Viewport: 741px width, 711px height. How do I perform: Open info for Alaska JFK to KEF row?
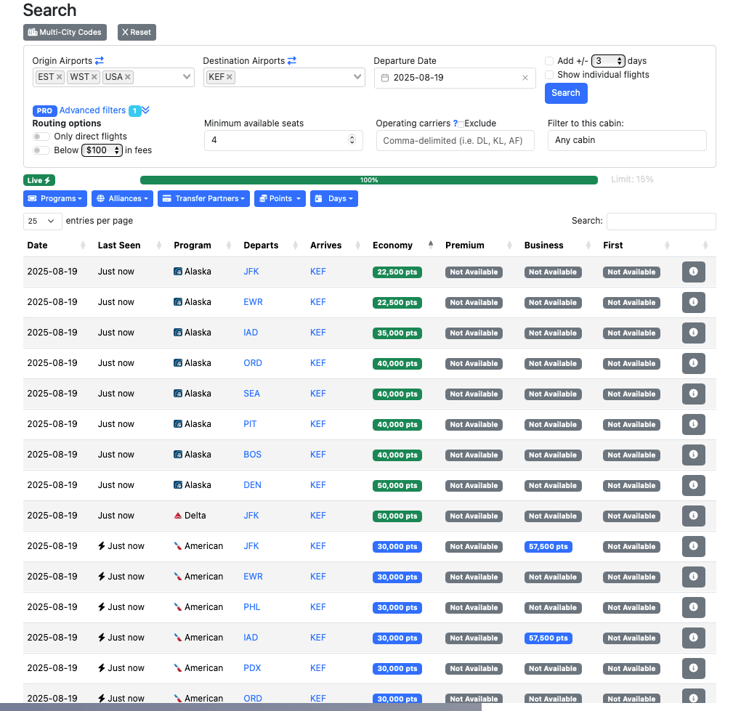[693, 272]
